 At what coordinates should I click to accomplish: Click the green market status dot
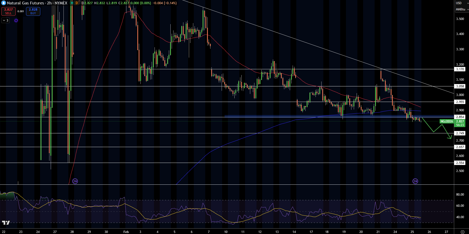click(72, 3)
